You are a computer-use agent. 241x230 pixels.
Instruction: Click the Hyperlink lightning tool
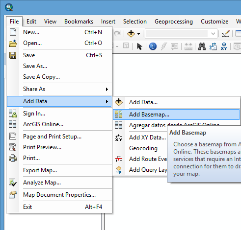pyautogui.click(x=164, y=46)
